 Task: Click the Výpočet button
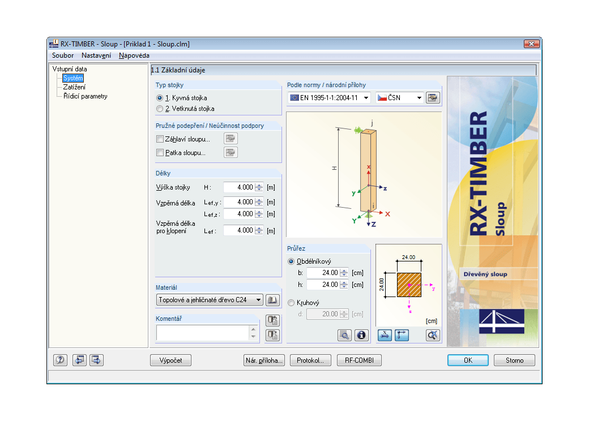170,360
